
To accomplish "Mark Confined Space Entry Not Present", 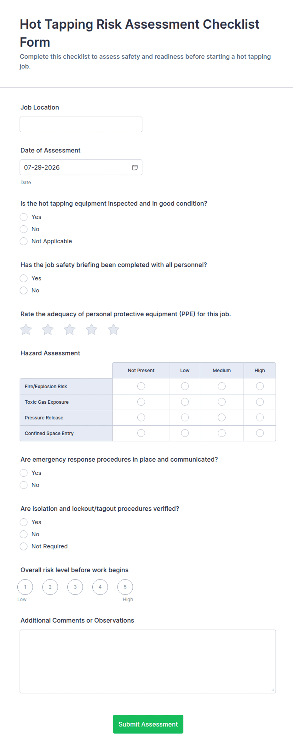I will point(141,433).
